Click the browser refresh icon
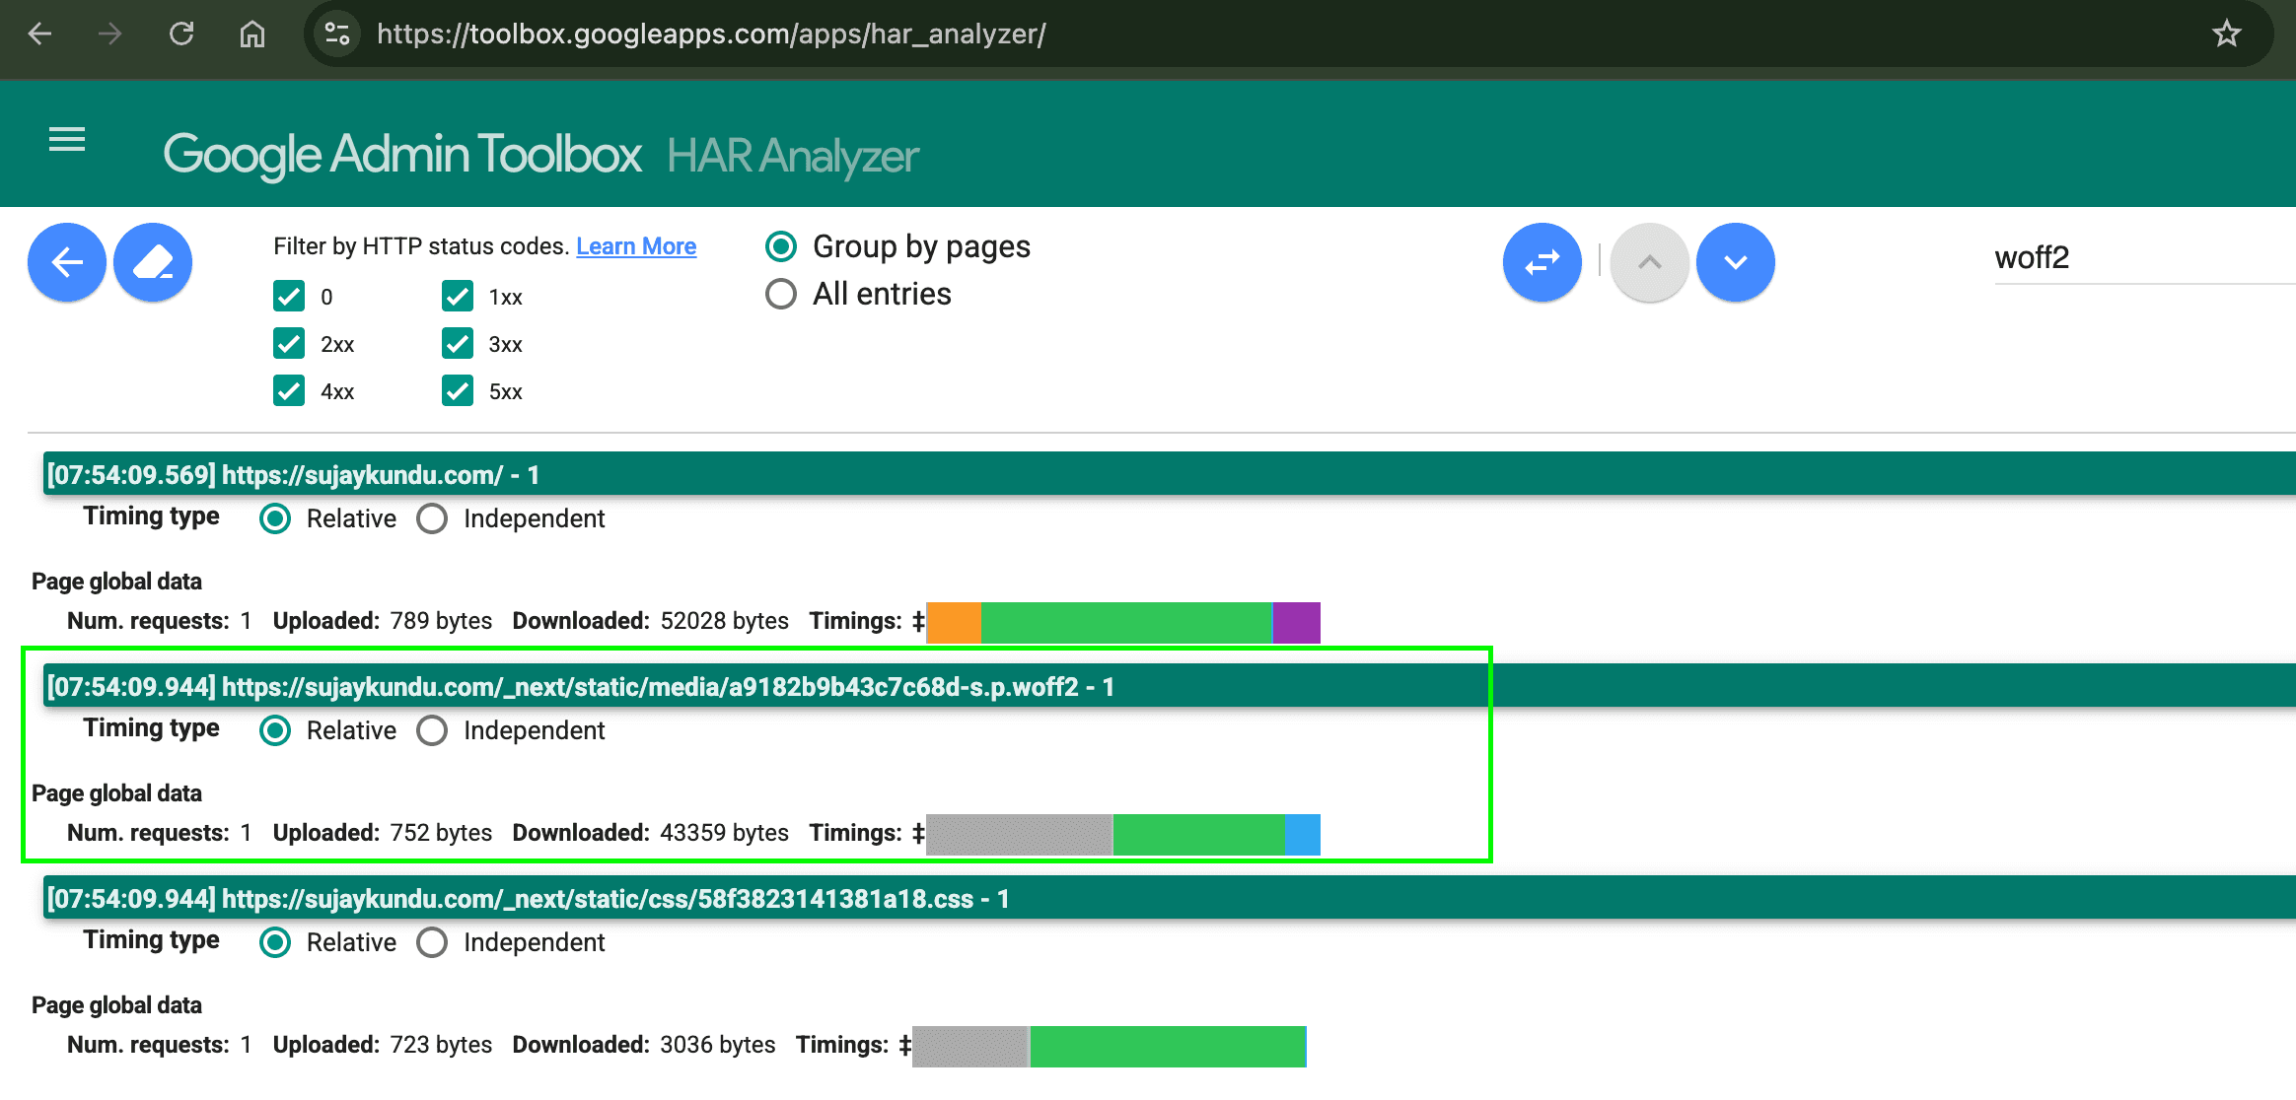 click(x=181, y=33)
